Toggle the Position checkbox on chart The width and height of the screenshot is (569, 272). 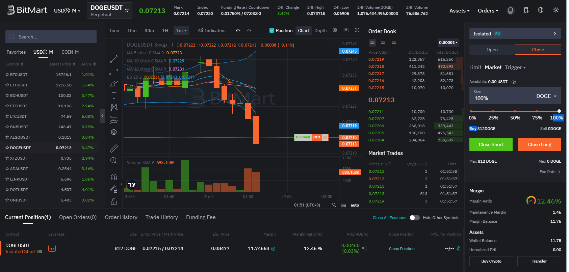pos(272,30)
